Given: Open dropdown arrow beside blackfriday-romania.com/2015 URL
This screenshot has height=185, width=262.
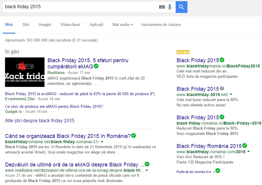Looking at the screenshot, I should [x=248, y=151].
